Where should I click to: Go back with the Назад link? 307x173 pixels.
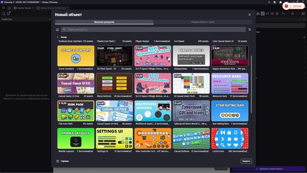(64, 37)
